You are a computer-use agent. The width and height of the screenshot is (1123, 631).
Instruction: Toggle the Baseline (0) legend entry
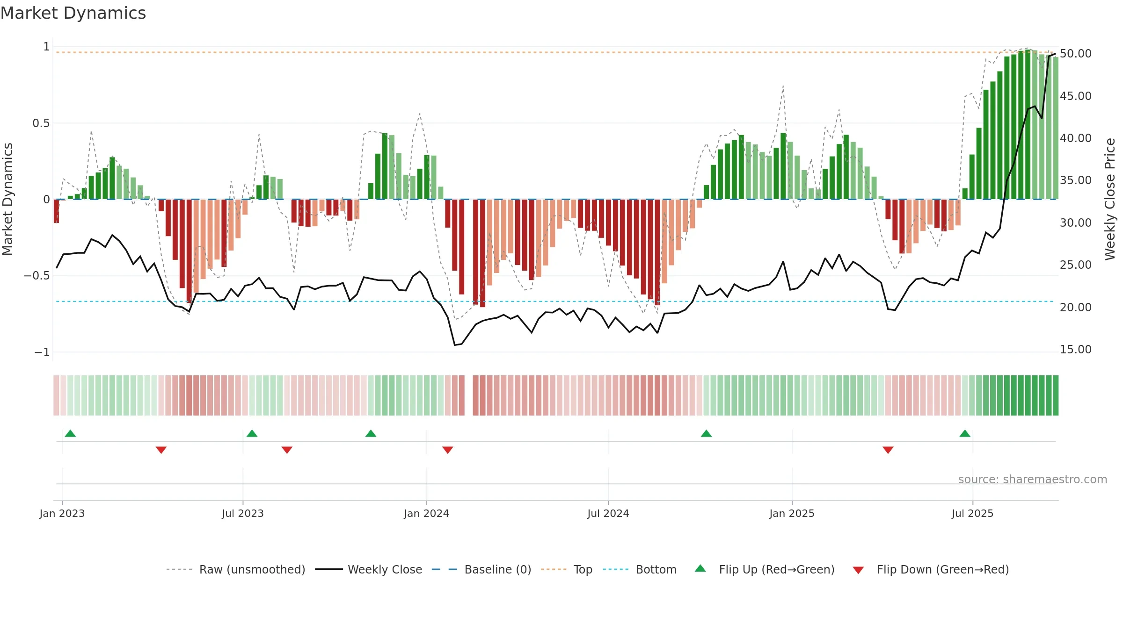click(x=481, y=569)
